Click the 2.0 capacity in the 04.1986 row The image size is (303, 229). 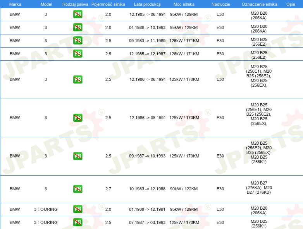[108, 27]
